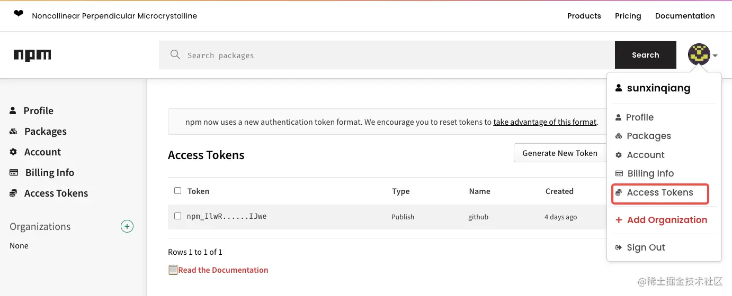Click the green plus icon beside Organizations
Viewport: 732px width, 296px height.
[127, 227]
